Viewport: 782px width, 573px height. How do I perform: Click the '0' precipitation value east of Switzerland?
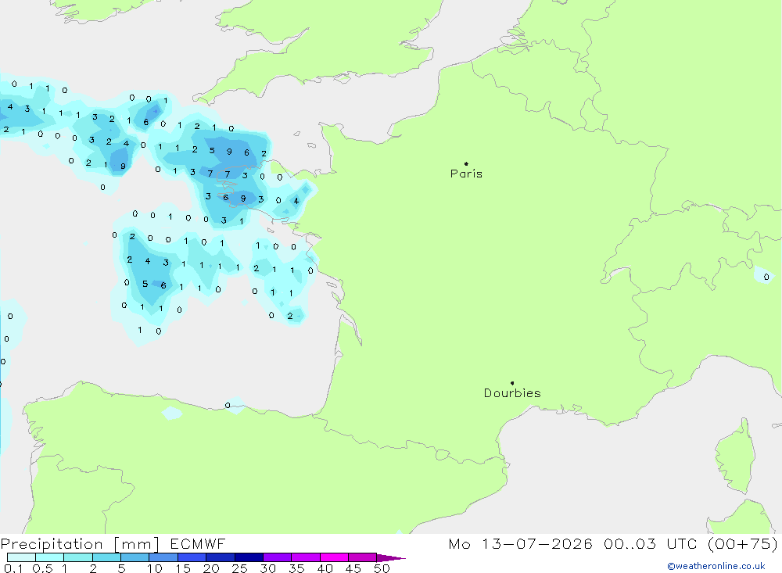coord(766,277)
